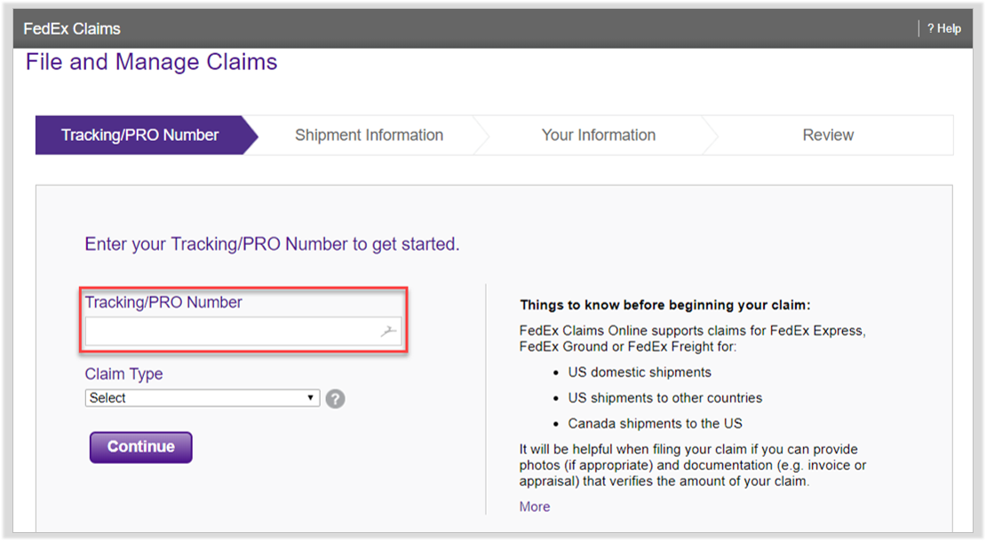This screenshot has height=541, width=986.
Task: Click the File and Manage Claims heading
Action: [x=151, y=62]
